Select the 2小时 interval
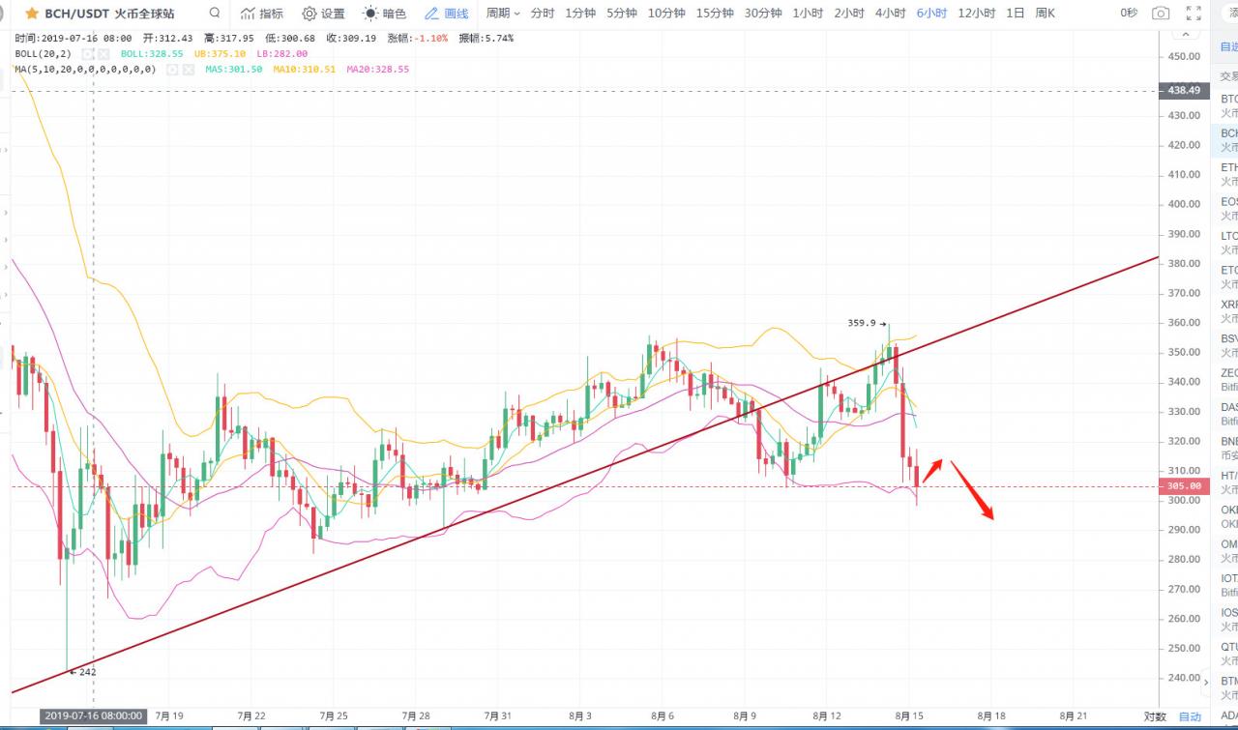The width and height of the screenshot is (1238, 730). click(x=849, y=14)
